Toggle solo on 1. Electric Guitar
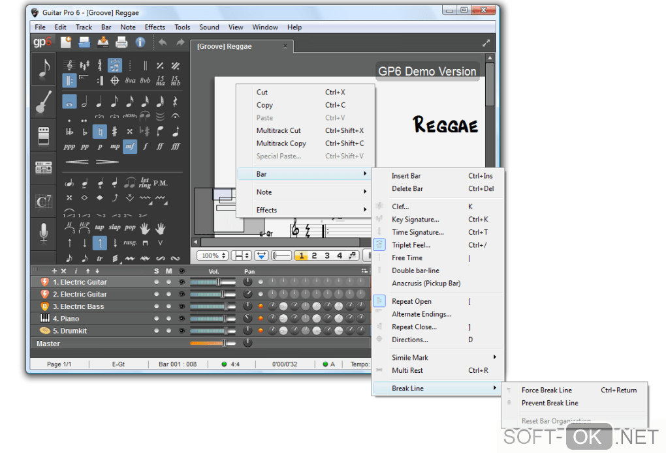Image resolution: width=666 pixels, height=453 pixels. coord(157,282)
